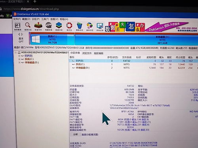Select the 本地磁盘(D:) row in partition table
Image resolution: width=198 pixels, height=148 pixels.
[x=133, y=68]
